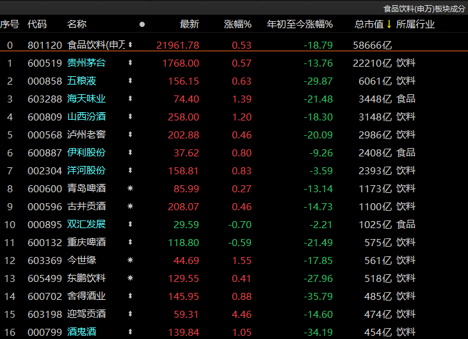468x339 pixels.
Task: Click year-to-date change -35.79
Action: tap(318, 296)
